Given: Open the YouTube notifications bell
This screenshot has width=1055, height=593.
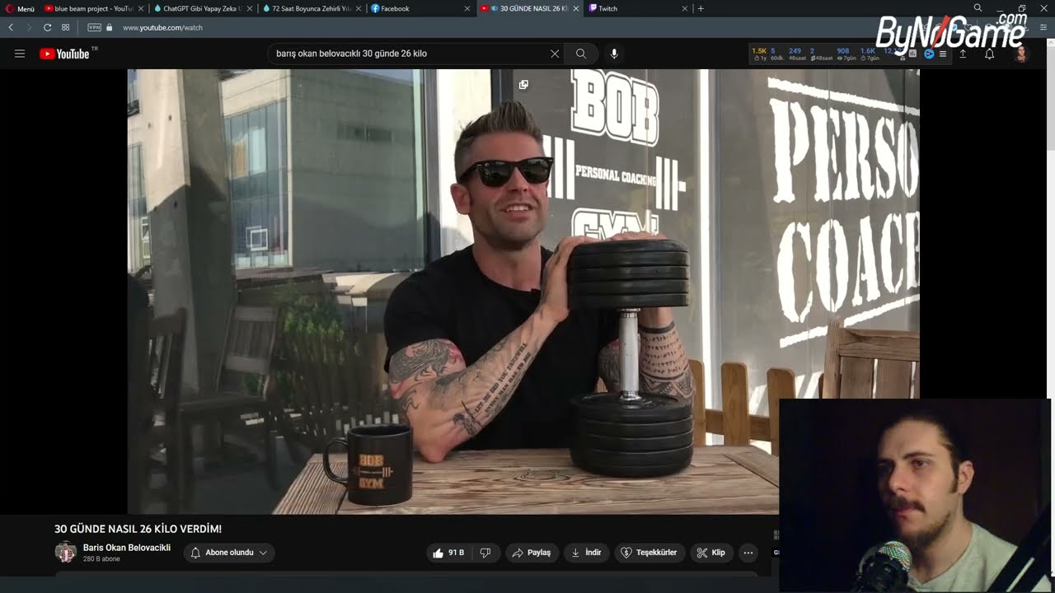Looking at the screenshot, I should [x=989, y=54].
